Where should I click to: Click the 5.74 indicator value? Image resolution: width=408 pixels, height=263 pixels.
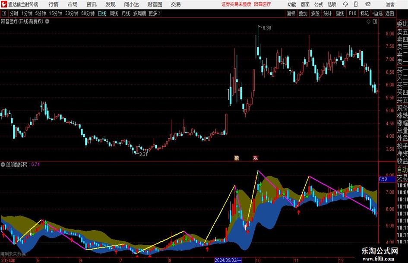pyautogui.click(x=35, y=165)
